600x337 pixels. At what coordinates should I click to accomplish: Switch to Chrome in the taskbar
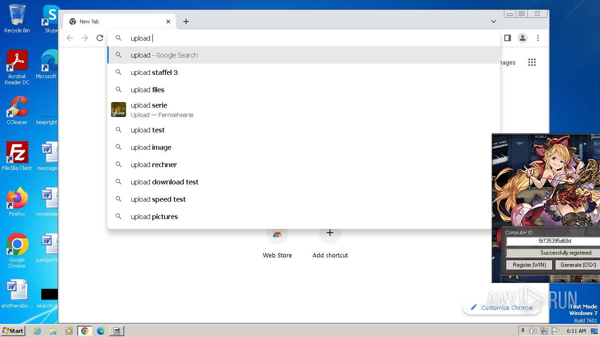tap(85, 331)
